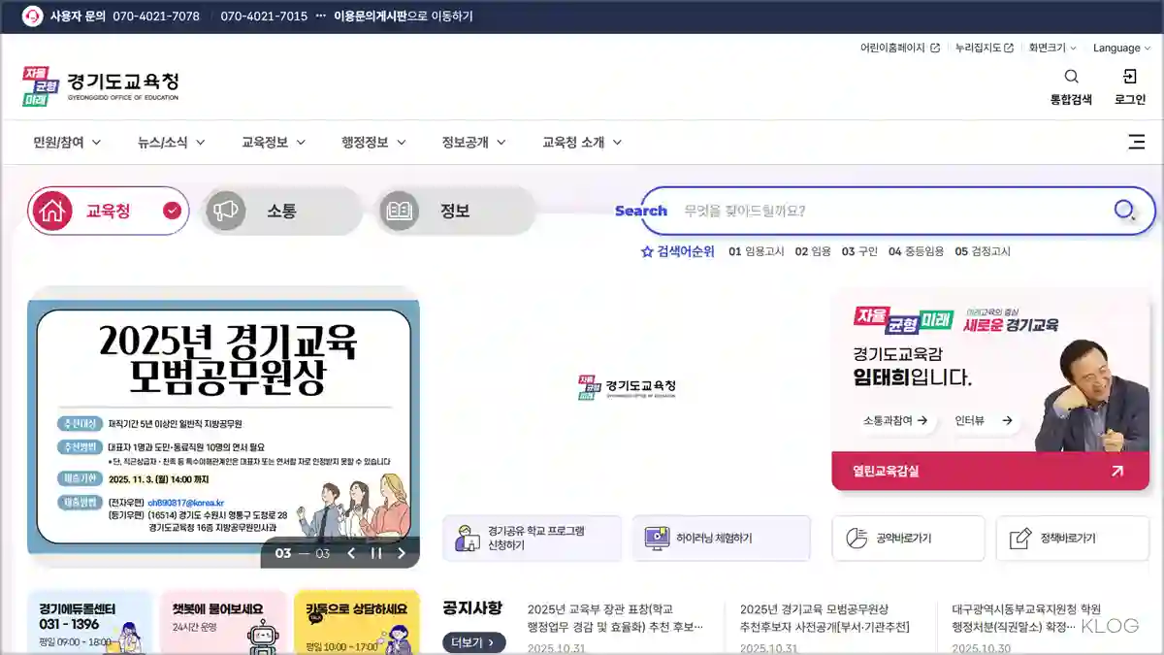Click the monitor icon beside 하이러닝 체험하기
Screen dimensions: 1164x655
pyautogui.click(x=657, y=537)
